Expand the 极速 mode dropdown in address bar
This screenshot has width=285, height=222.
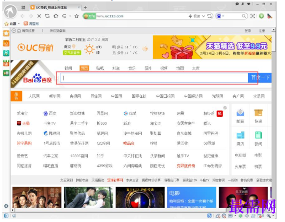pyautogui.click(x=204, y=16)
